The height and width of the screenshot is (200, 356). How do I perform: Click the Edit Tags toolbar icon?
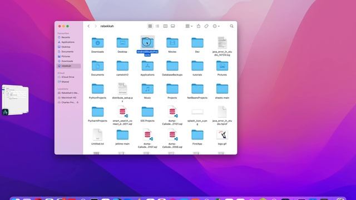click(x=206, y=26)
